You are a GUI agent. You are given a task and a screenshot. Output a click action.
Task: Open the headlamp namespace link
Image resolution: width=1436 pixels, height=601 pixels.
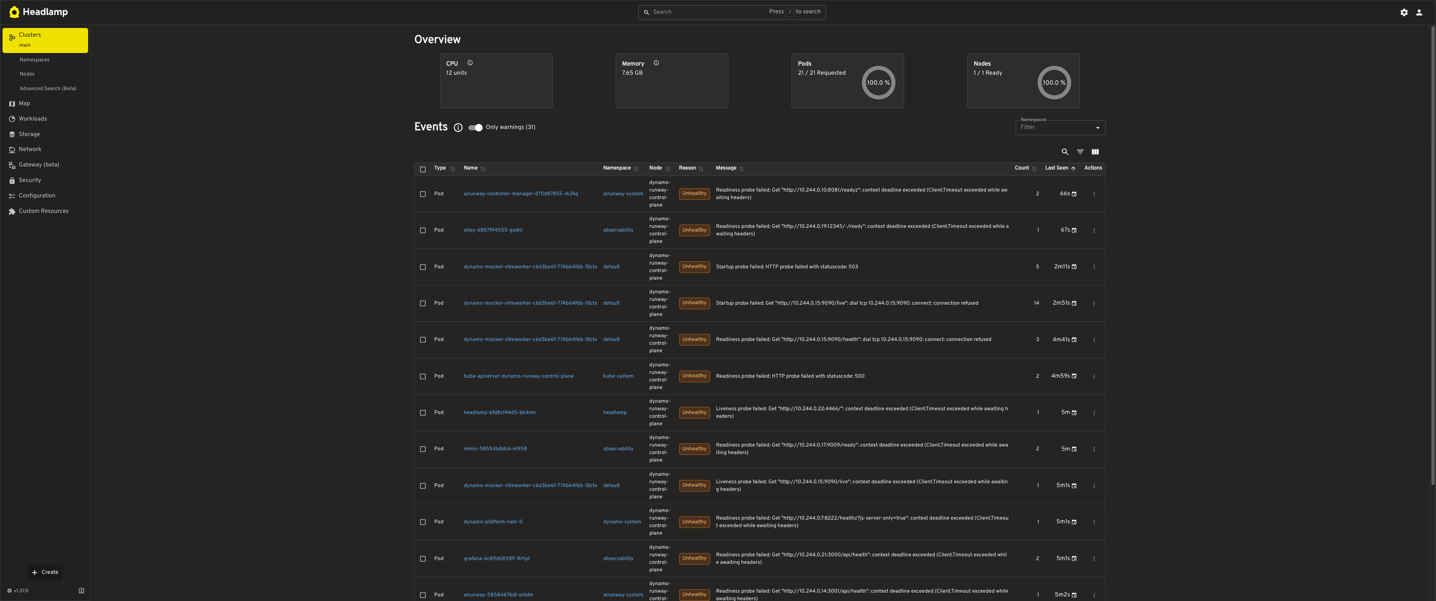coord(615,412)
